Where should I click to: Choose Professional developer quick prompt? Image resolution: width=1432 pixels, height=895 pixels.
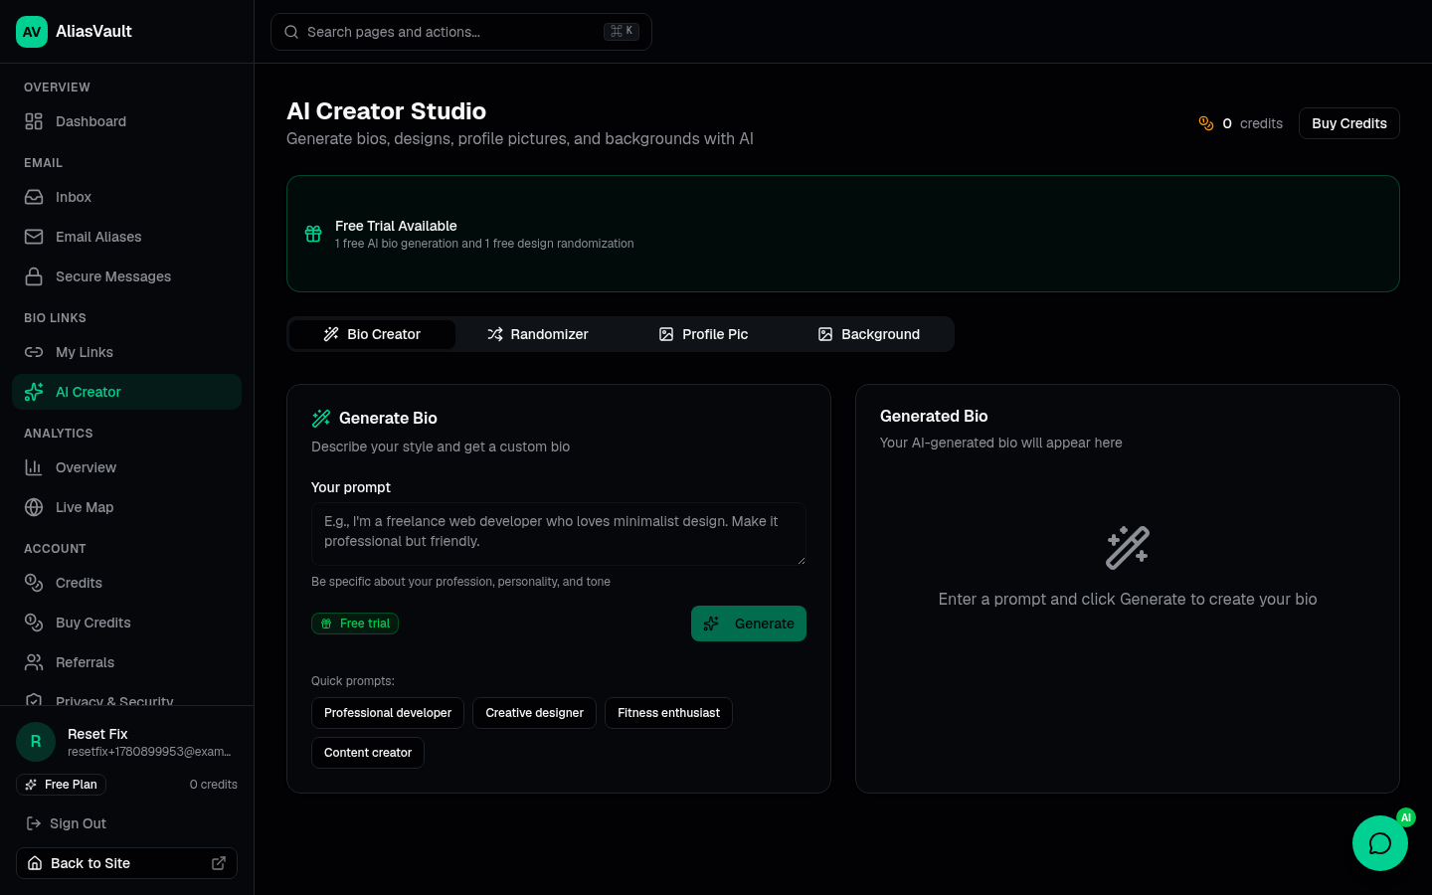tap(388, 713)
